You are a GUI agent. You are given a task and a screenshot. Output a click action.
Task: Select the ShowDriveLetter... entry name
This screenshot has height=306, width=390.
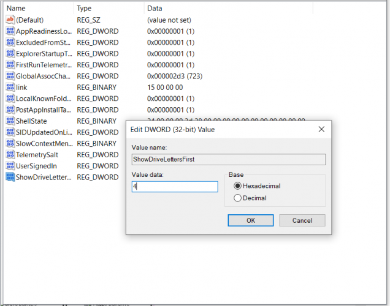[44, 177]
